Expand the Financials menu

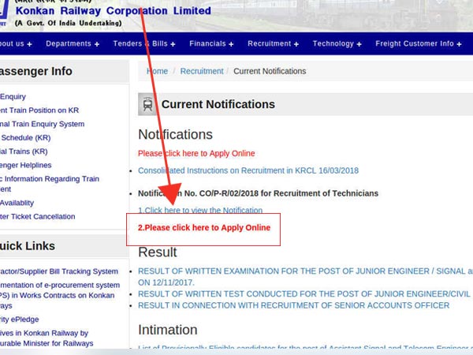coord(211,43)
